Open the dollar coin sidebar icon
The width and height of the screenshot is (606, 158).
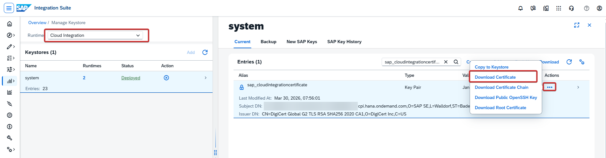click(x=10, y=127)
